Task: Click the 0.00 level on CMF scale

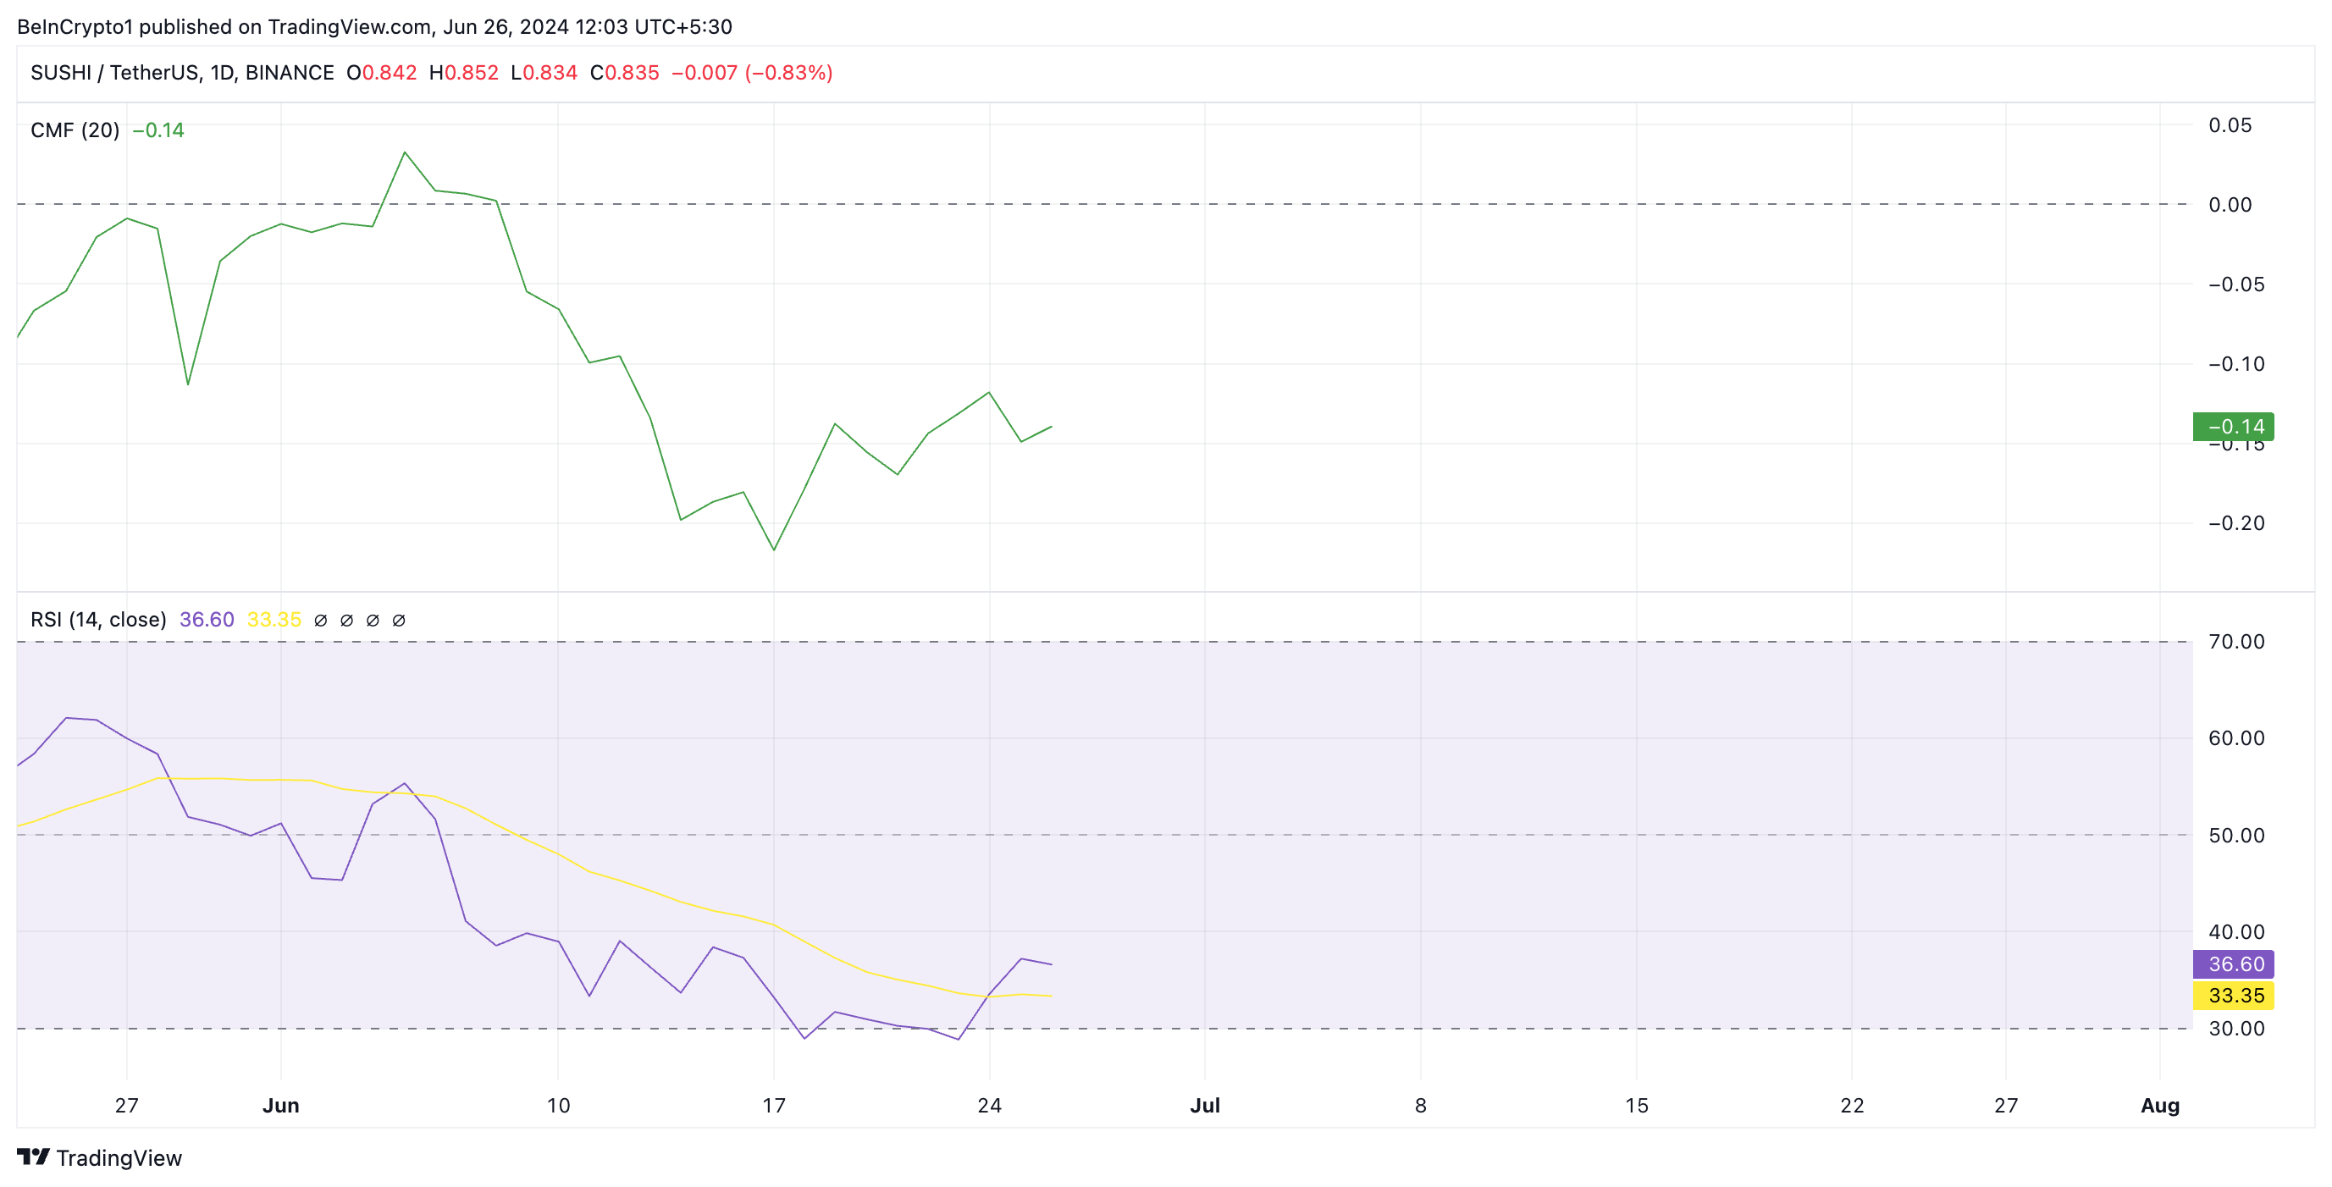Action: 2230,205
